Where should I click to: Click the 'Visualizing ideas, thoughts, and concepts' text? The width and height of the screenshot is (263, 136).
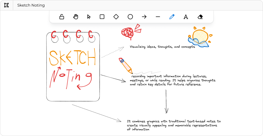pos(162,47)
